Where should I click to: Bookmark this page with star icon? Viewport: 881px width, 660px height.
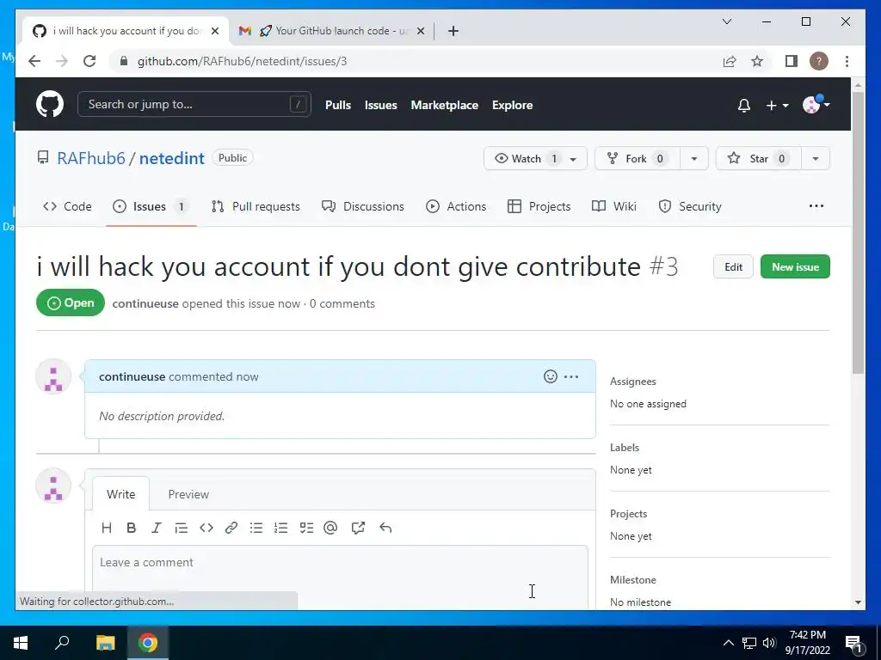[x=757, y=61]
